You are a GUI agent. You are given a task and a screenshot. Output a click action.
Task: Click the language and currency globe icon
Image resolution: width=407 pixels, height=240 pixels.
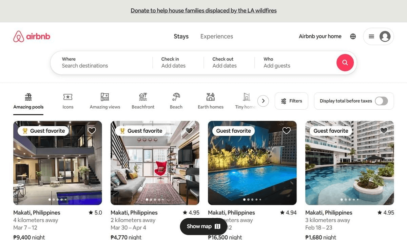pos(353,36)
